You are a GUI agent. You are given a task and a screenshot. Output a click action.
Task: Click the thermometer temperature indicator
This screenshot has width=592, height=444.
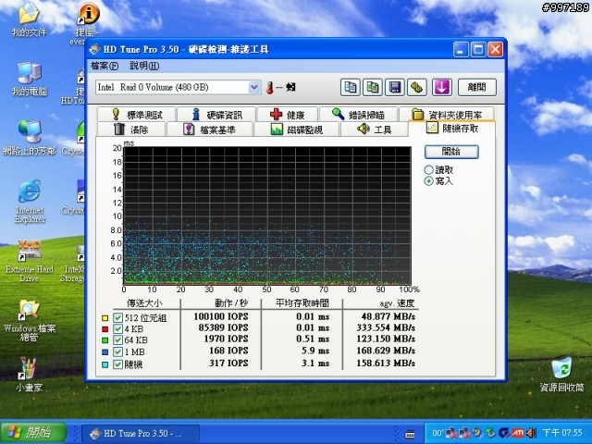(269, 88)
